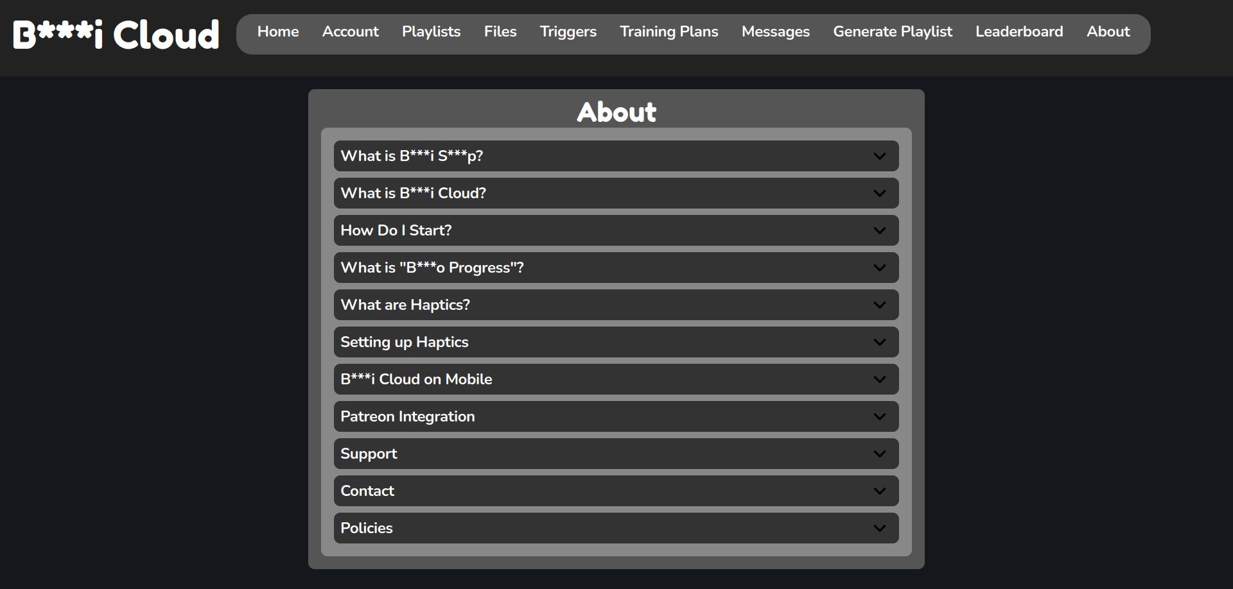Click chevron icon on Support row
Image resolution: width=1233 pixels, height=589 pixels.
coord(880,454)
